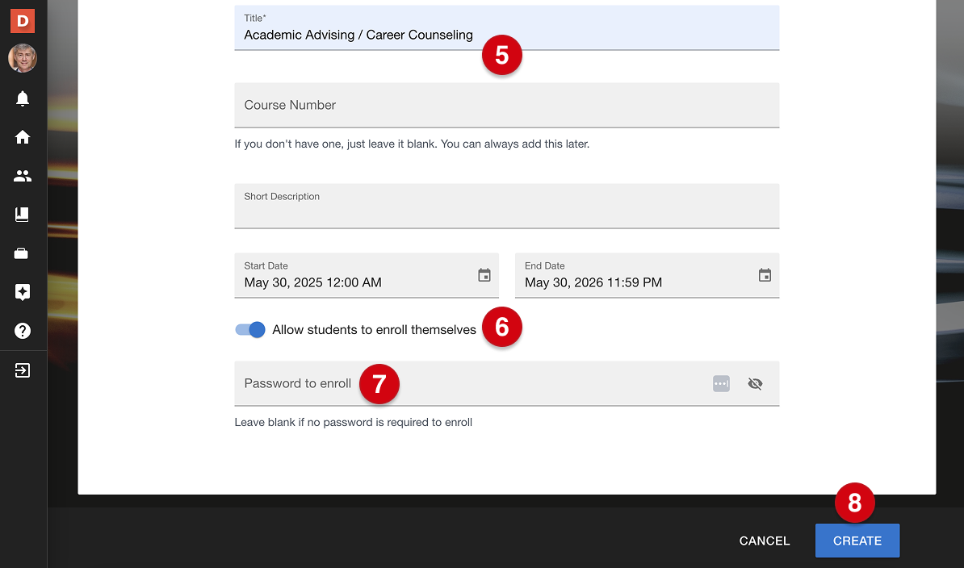Viewport: 964px width, 568px height.
Task: Click the masked password dots icon
Action: coord(721,383)
